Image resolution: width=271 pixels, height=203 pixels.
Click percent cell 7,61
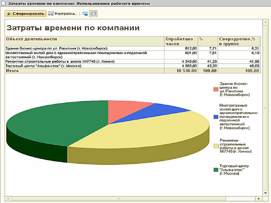point(213,53)
